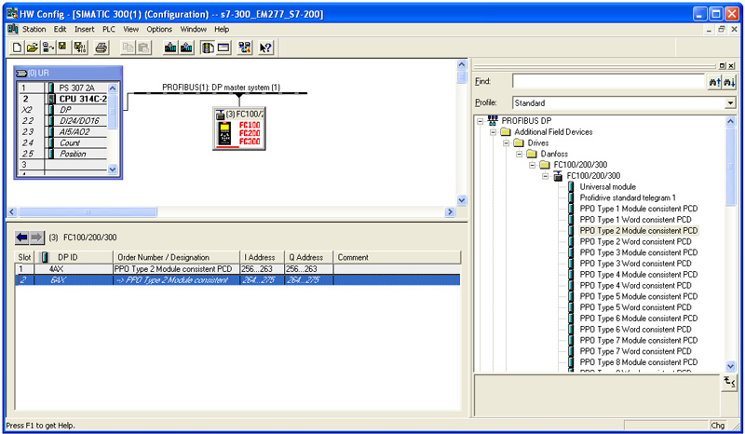Click the HW Config application icon in menu bar
The height and width of the screenshot is (434, 745).
[x=13, y=29]
